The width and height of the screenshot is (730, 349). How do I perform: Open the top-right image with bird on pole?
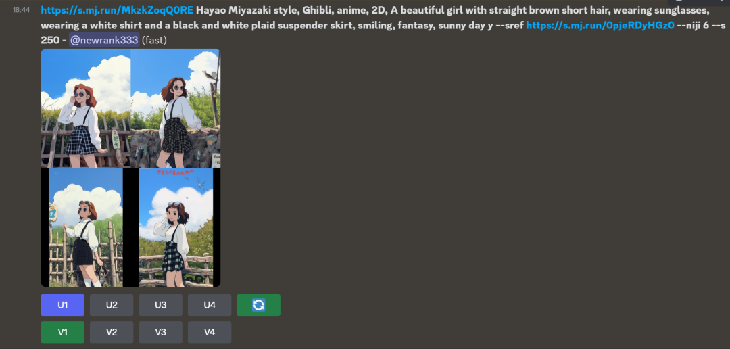click(176, 108)
